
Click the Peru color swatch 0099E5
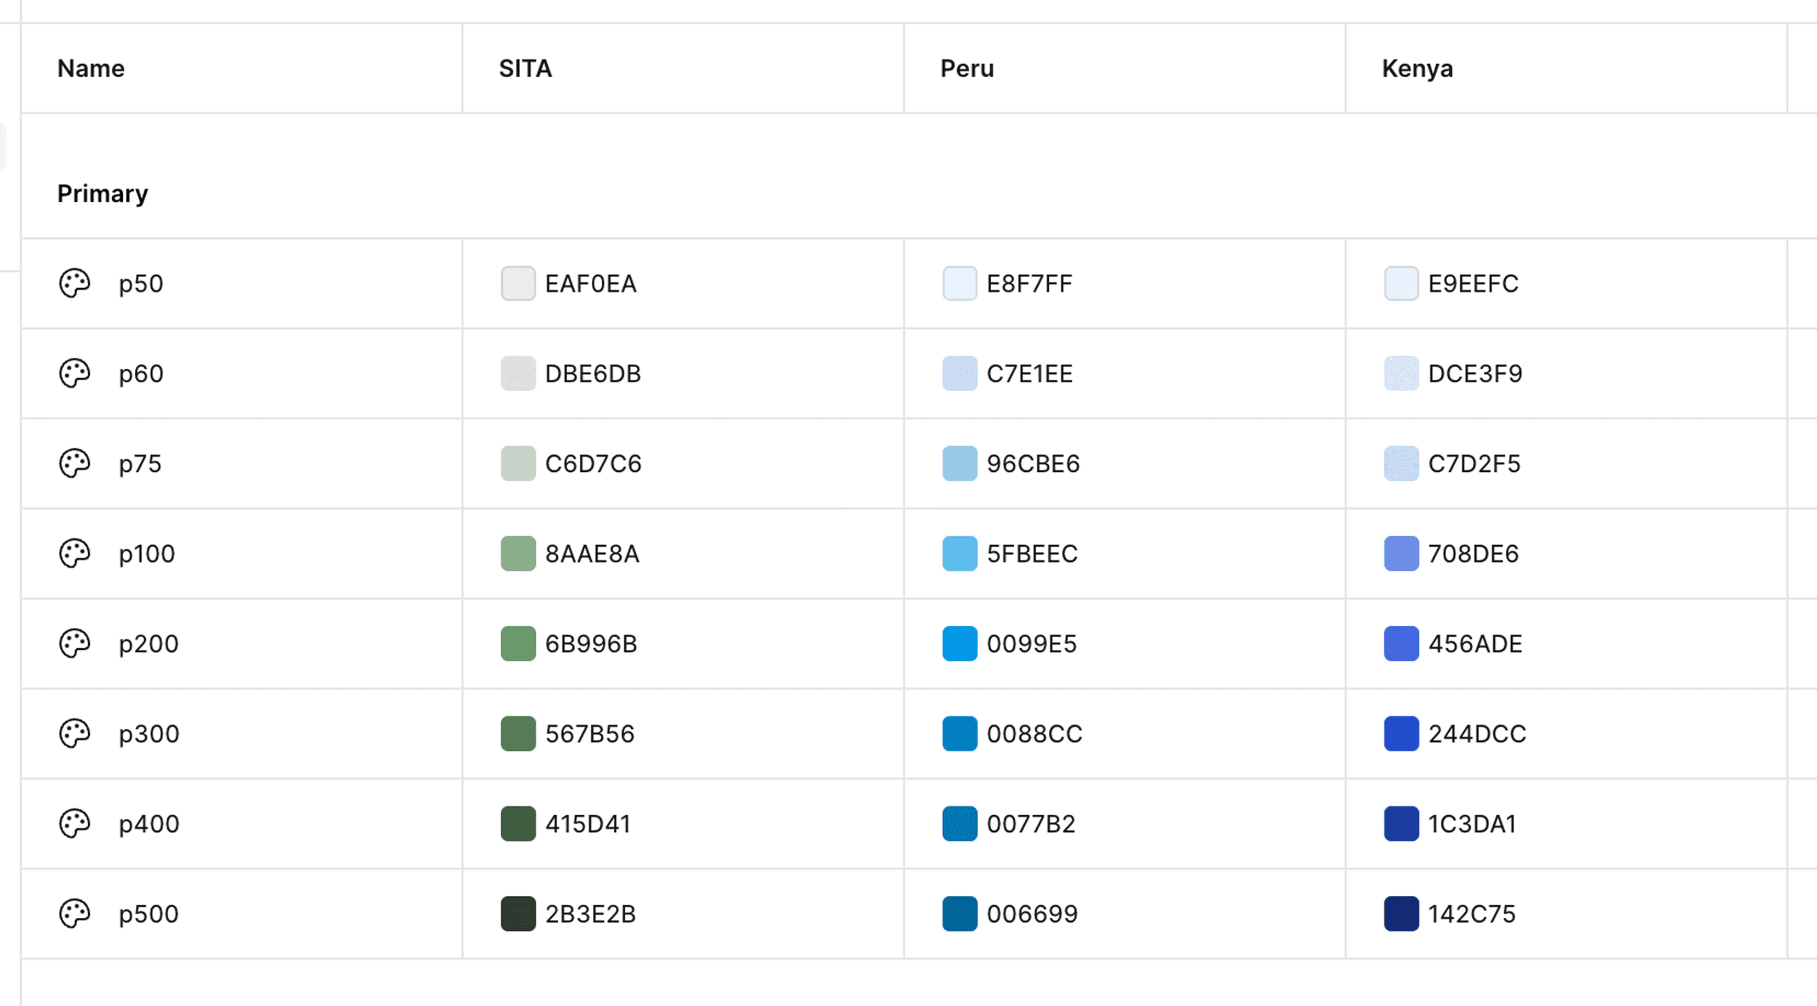[959, 643]
